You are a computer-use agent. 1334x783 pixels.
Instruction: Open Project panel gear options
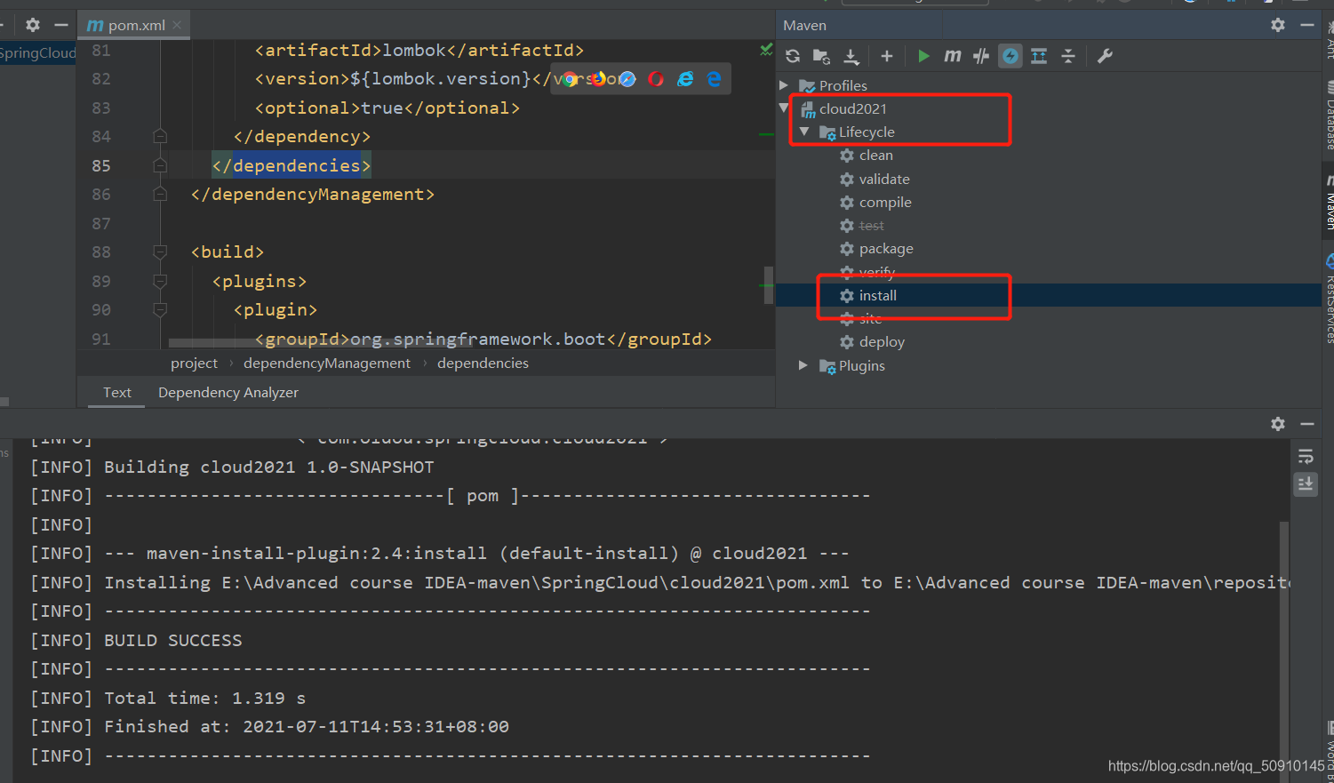point(33,25)
